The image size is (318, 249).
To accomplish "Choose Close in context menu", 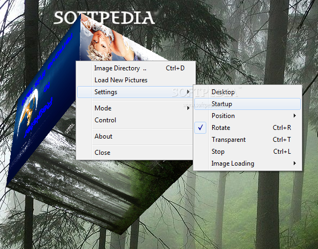I will pos(135,153).
